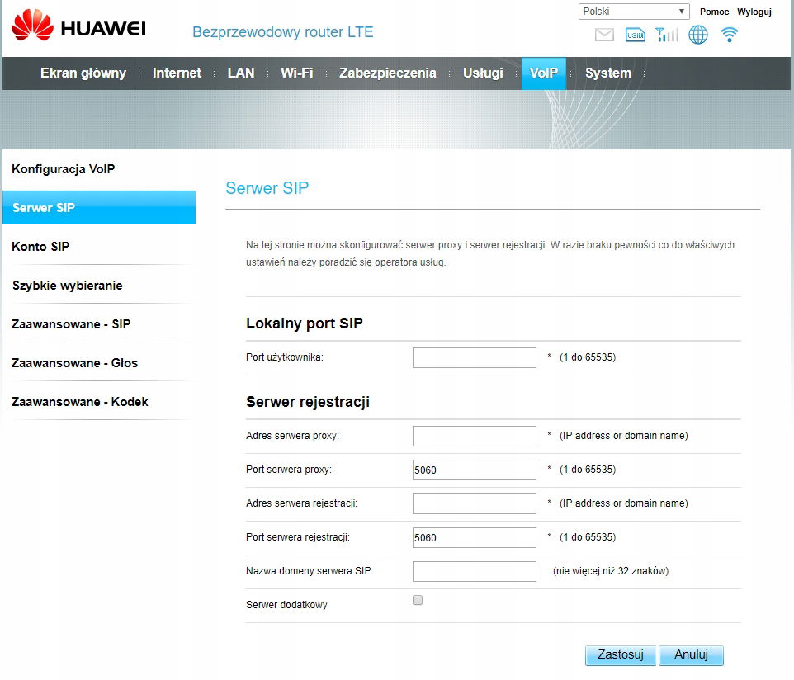Image resolution: width=794 pixels, height=680 pixels.
Task: Switch to the Zabezpieczenia tab
Action: point(387,73)
